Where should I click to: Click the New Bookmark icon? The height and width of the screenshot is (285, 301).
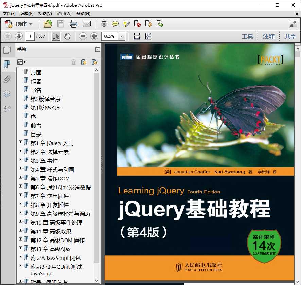(83, 62)
